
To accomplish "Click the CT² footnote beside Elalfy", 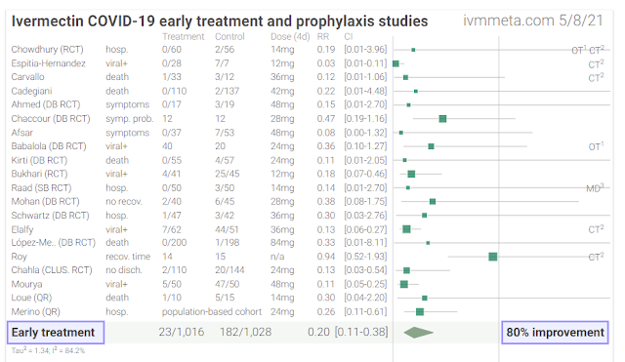I will click(x=596, y=229).
